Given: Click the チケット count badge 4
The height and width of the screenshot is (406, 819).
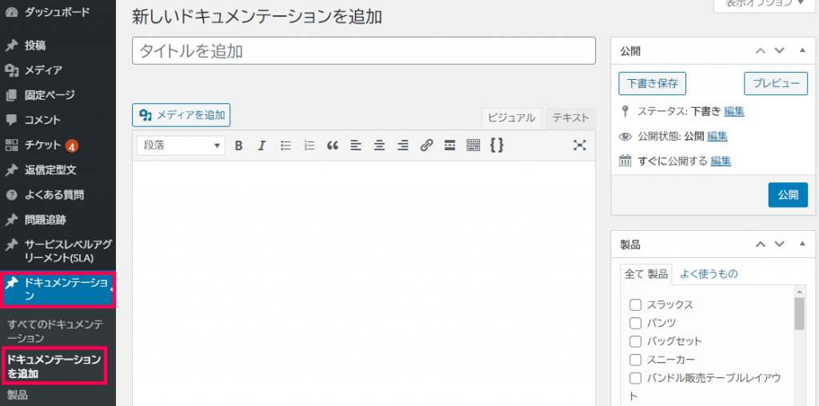Looking at the screenshot, I should pyautogui.click(x=72, y=145).
